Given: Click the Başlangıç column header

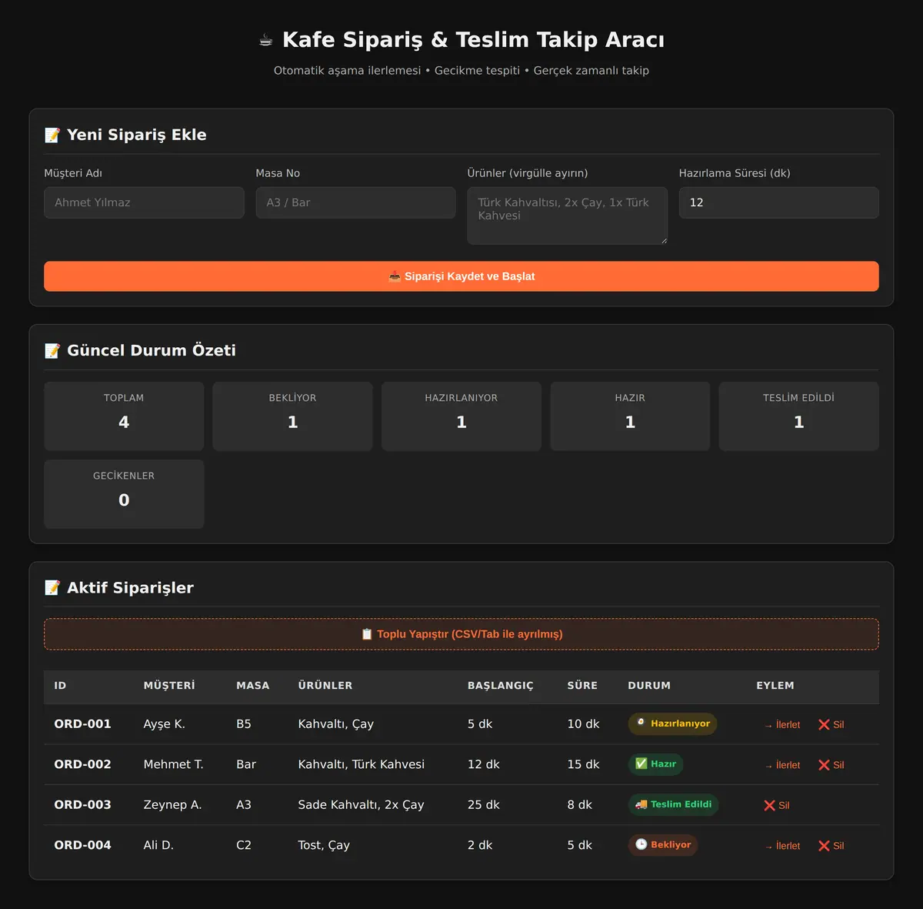Looking at the screenshot, I should click(x=500, y=686).
